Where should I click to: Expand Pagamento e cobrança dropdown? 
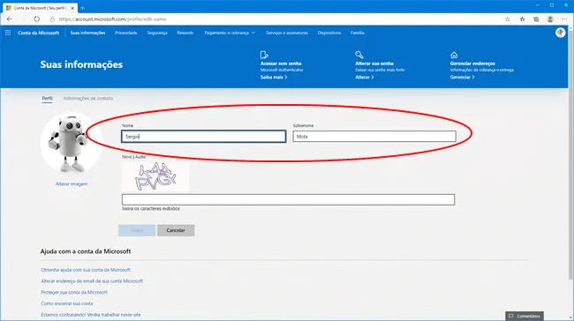[230, 33]
